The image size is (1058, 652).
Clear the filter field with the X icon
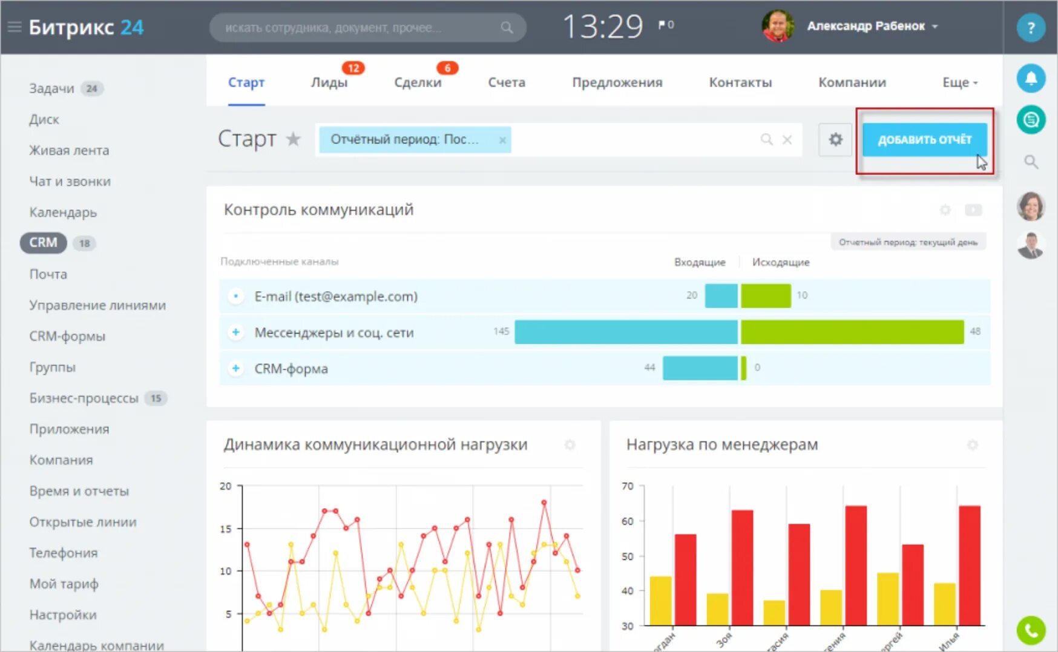point(787,140)
